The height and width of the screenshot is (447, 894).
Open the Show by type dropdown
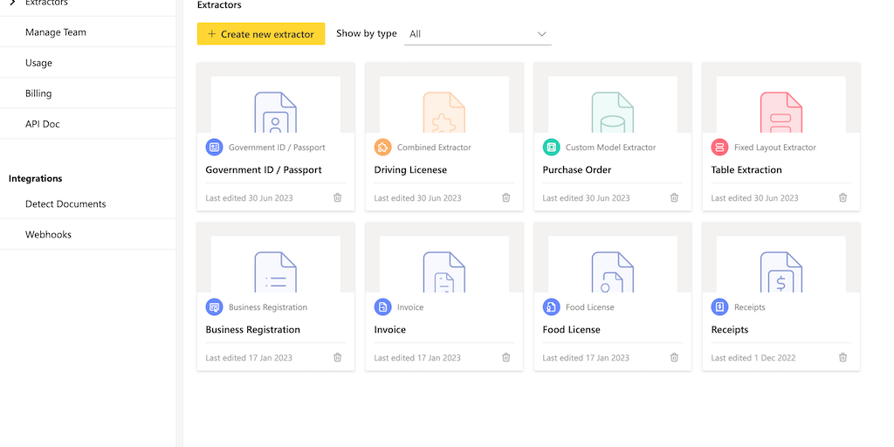pos(478,34)
